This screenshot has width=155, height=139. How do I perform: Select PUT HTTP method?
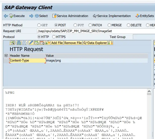point(75,25)
